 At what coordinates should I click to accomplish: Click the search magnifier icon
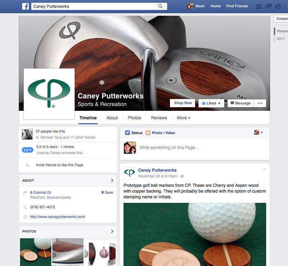point(160,6)
